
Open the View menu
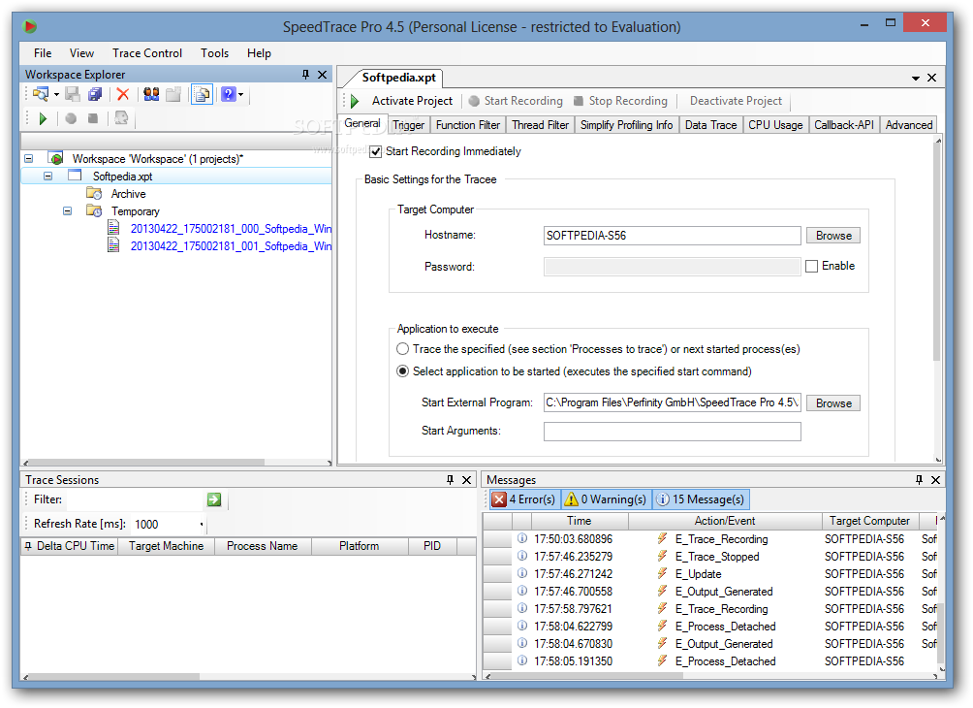[x=81, y=53]
